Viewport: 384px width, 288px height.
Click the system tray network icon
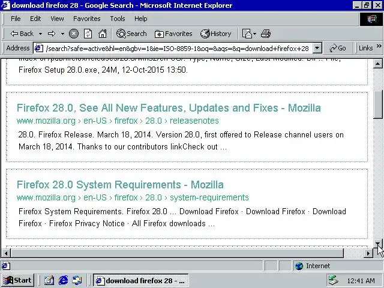pos(334,280)
